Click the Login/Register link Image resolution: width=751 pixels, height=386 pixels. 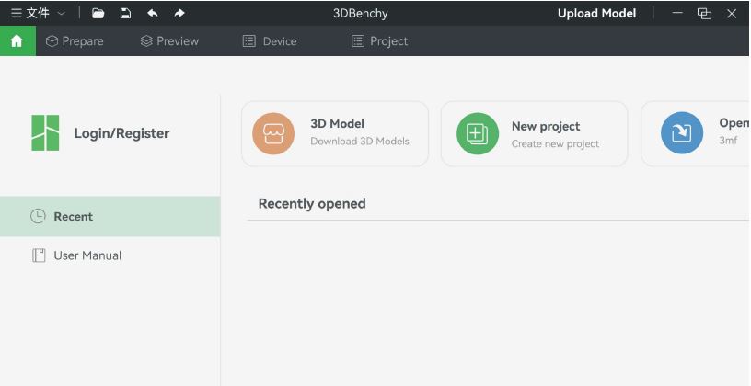pos(121,133)
